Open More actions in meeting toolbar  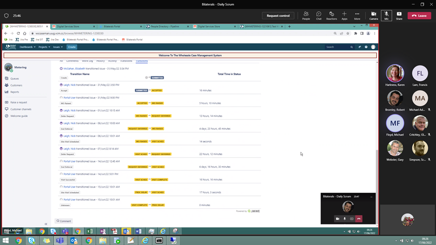pyautogui.click(x=357, y=16)
